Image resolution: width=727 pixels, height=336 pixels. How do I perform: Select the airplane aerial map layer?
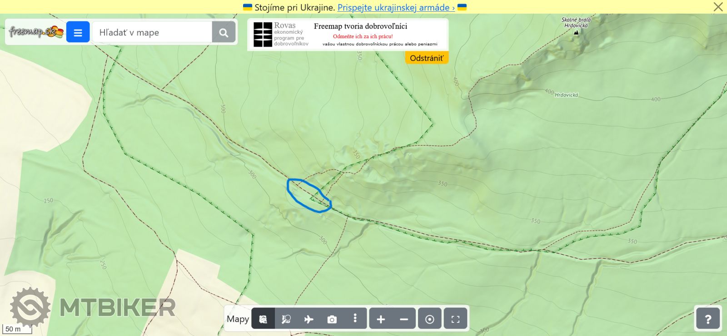point(309,319)
